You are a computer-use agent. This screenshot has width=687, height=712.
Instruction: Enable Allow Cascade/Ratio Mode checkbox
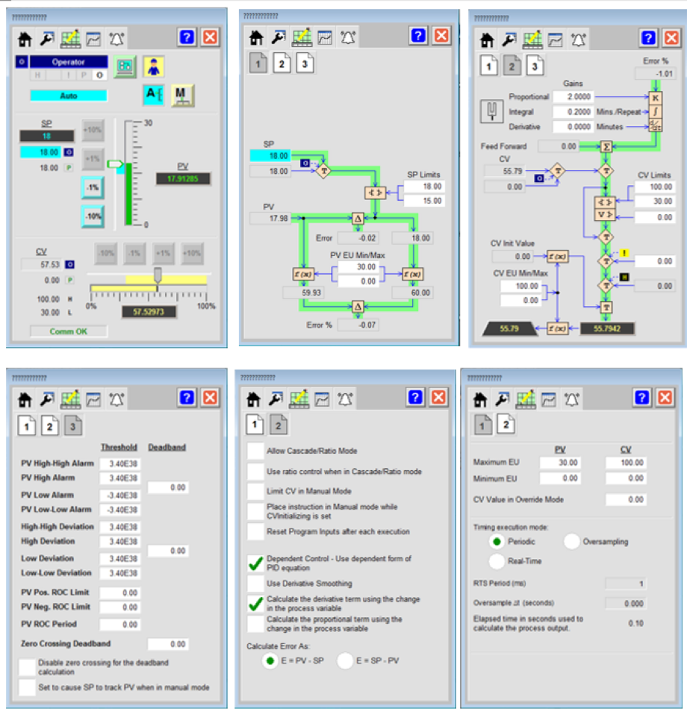pos(256,451)
